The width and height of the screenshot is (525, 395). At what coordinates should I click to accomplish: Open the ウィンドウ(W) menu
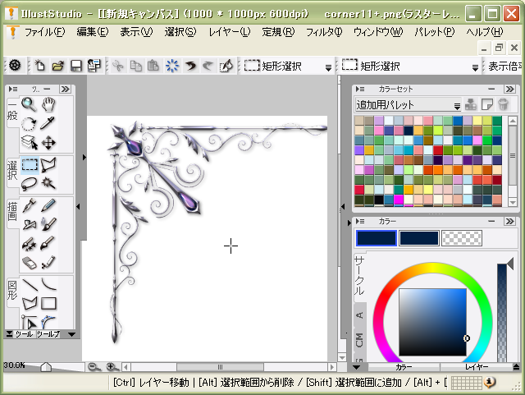(x=378, y=32)
